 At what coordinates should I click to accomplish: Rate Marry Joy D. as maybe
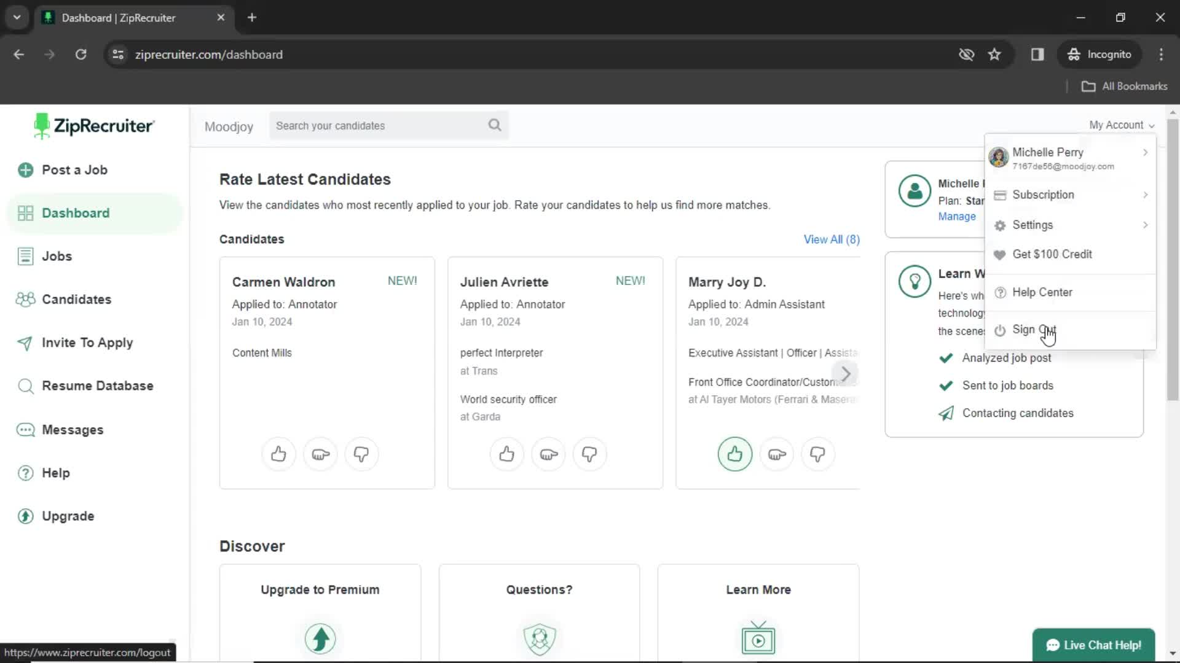coord(777,454)
